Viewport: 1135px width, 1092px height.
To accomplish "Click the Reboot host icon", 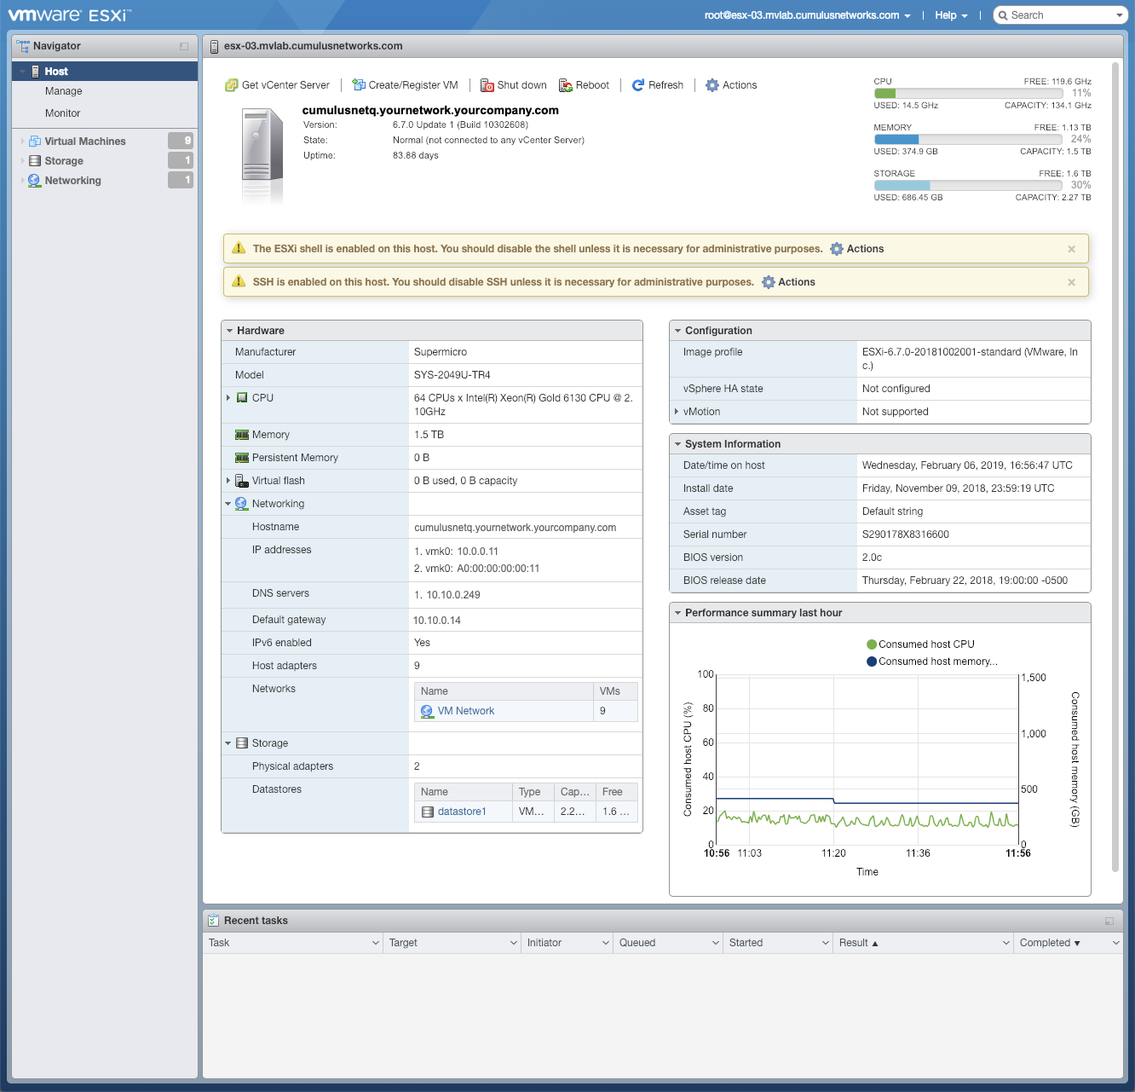I will pos(566,85).
